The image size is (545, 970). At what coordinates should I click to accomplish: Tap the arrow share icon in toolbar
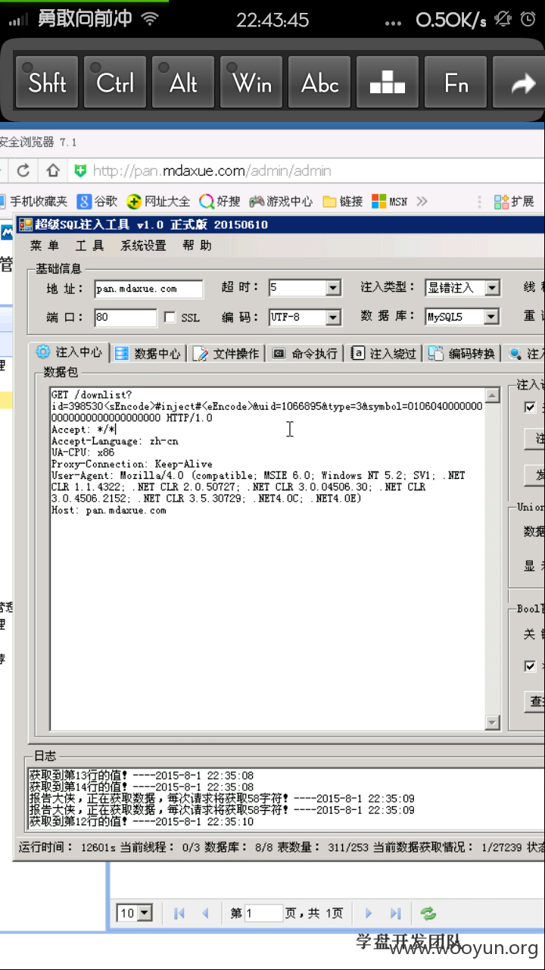click(x=521, y=83)
